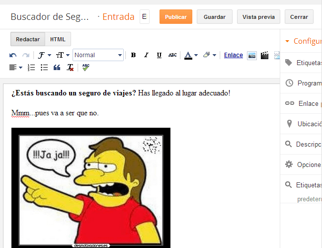
Task: Apply numbered list formatting
Action: 31,68
